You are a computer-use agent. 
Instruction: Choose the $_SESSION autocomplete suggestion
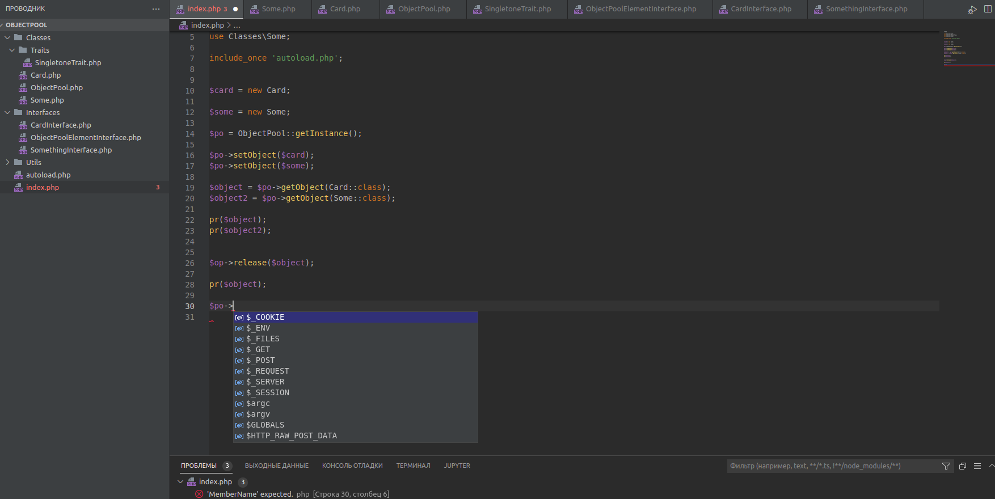(x=356, y=393)
